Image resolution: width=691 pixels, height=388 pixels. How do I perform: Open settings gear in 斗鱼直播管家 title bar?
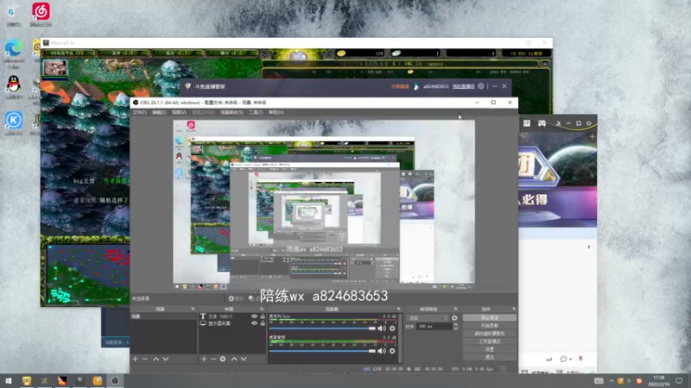coord(481,86)
